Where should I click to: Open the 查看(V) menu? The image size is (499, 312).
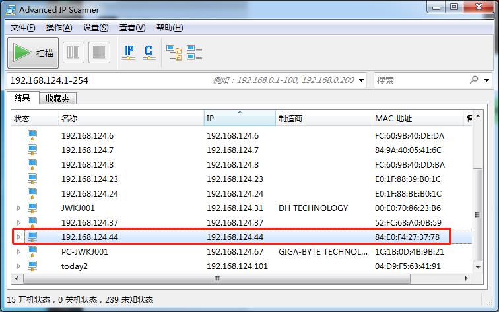(132, 28)
